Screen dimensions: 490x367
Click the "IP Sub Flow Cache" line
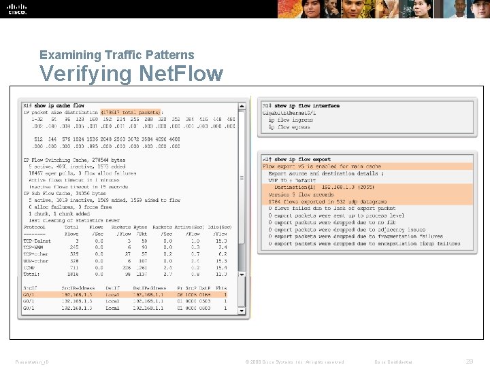tap(65, 194)
